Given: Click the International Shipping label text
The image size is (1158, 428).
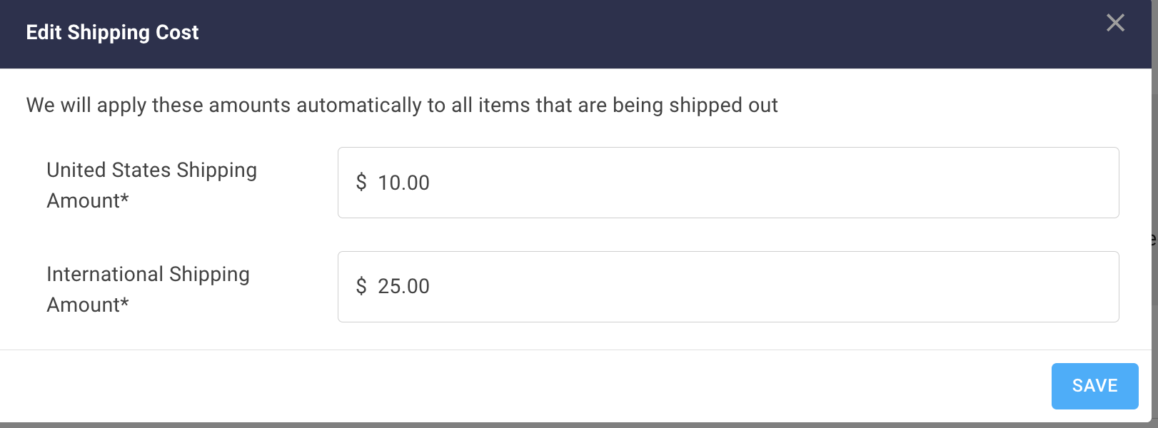Looking at the screenshot, I should [148, 275].
